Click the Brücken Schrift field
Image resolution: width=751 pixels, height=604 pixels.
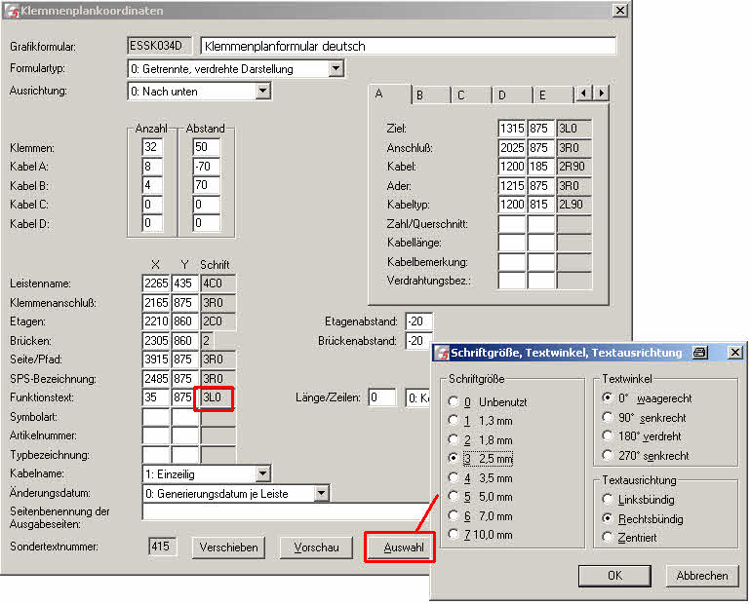pos(207,341)
